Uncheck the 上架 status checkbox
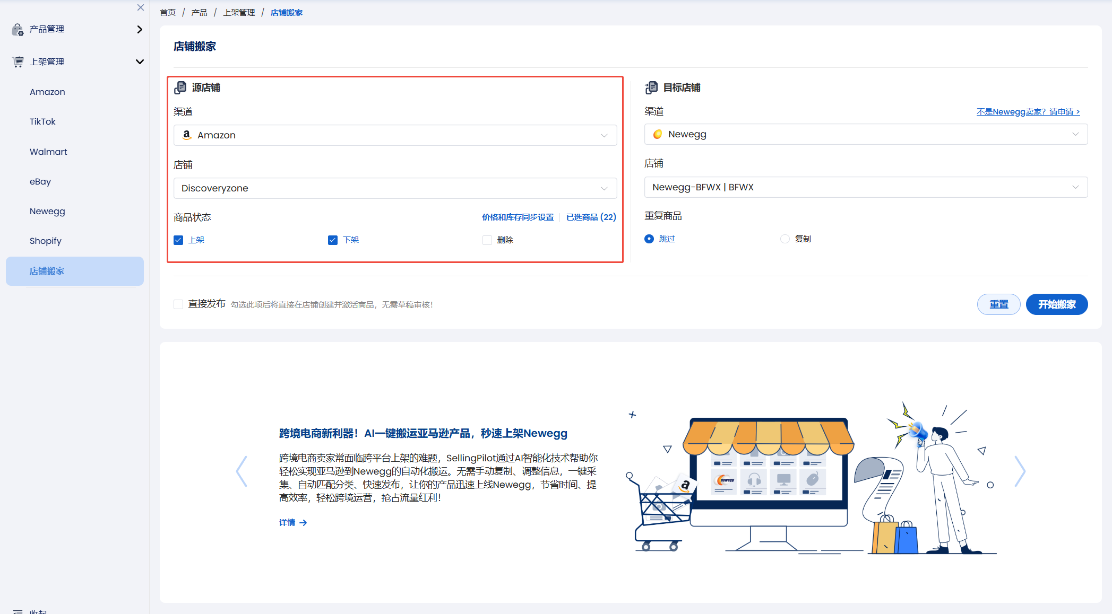 [178, 240]
